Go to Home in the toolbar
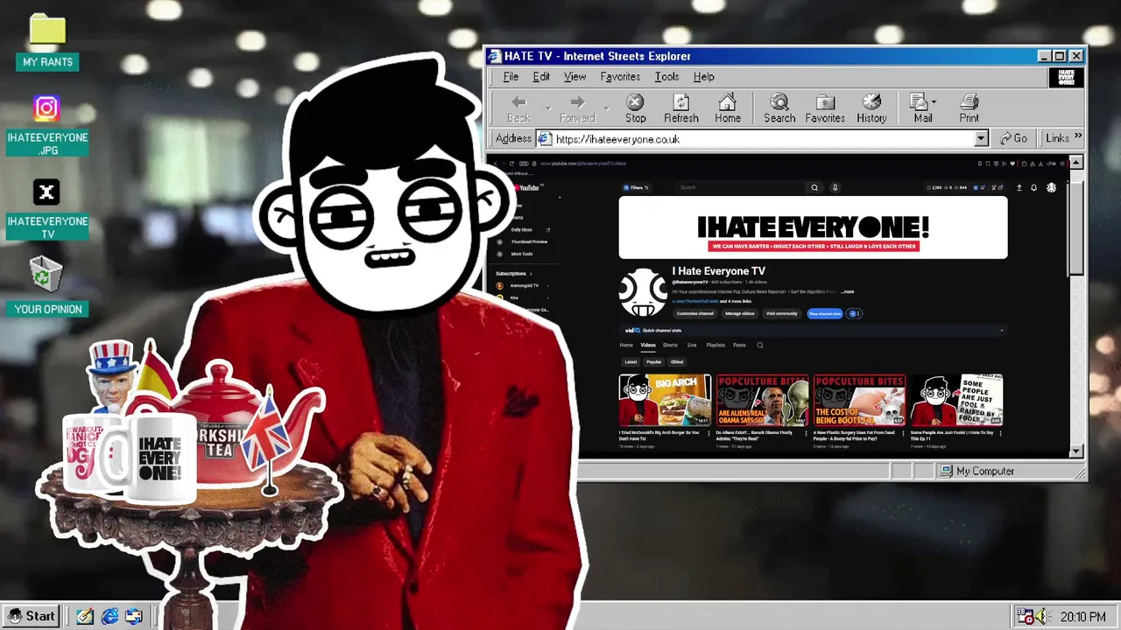 click(x=728, y=109)
